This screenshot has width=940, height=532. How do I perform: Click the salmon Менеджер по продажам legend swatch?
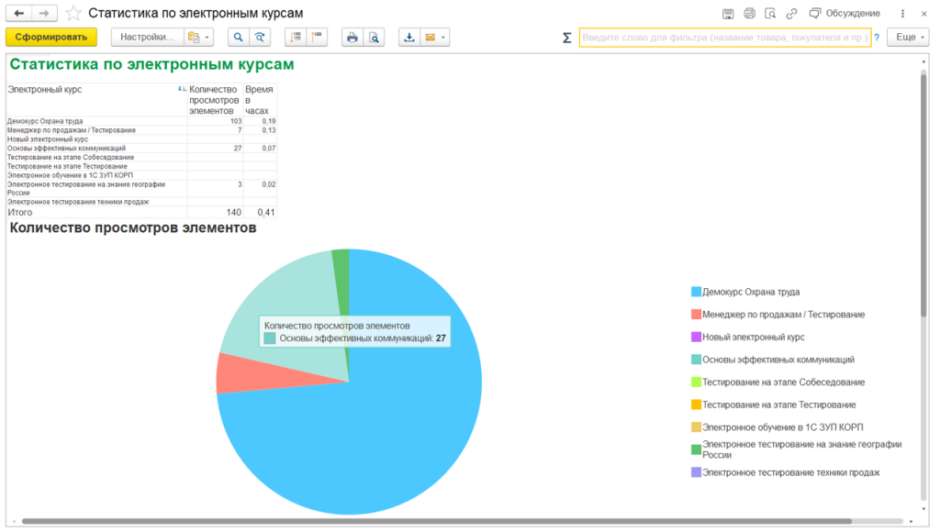[x=696, y=315]
